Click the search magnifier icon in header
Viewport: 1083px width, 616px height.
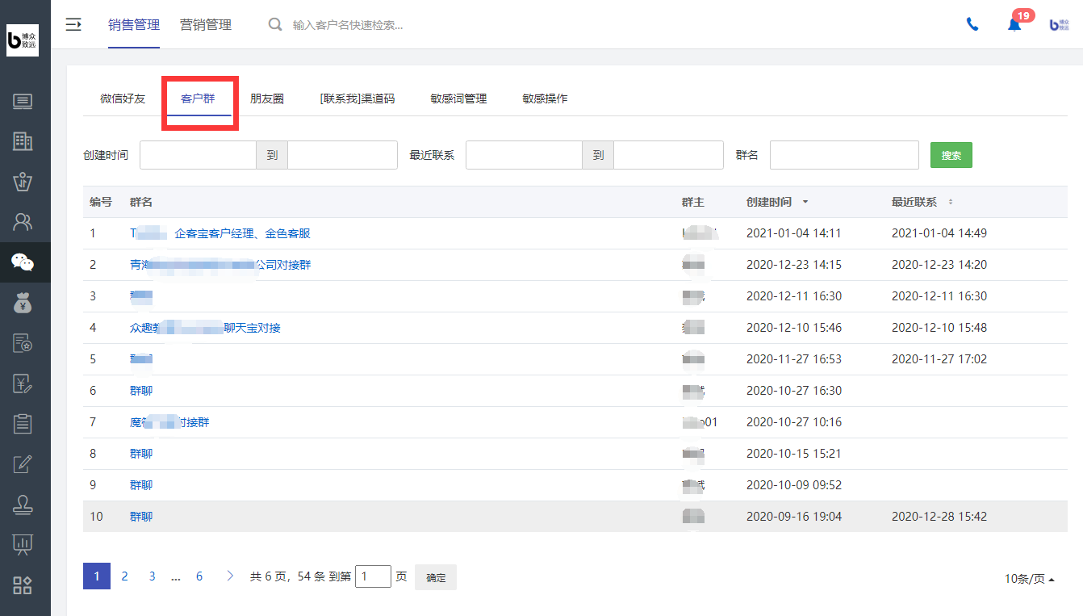[275, 24]
